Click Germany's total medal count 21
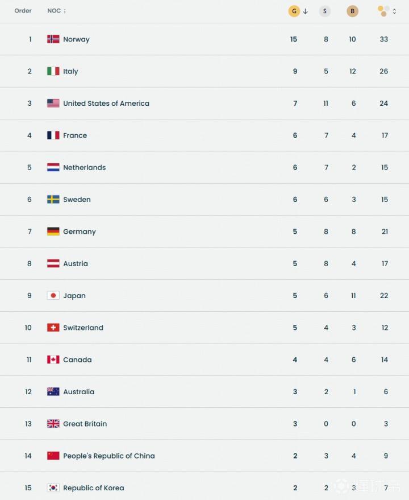Viewport: 409px width, 500px height. 385,232
